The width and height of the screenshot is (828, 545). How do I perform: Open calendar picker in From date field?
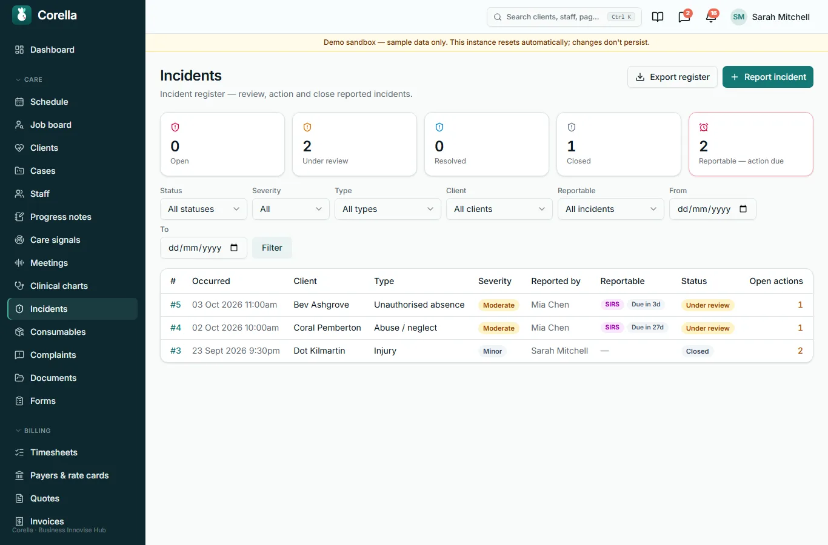743,209
